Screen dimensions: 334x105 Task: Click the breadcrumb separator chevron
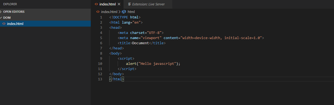tap(120, 12)
